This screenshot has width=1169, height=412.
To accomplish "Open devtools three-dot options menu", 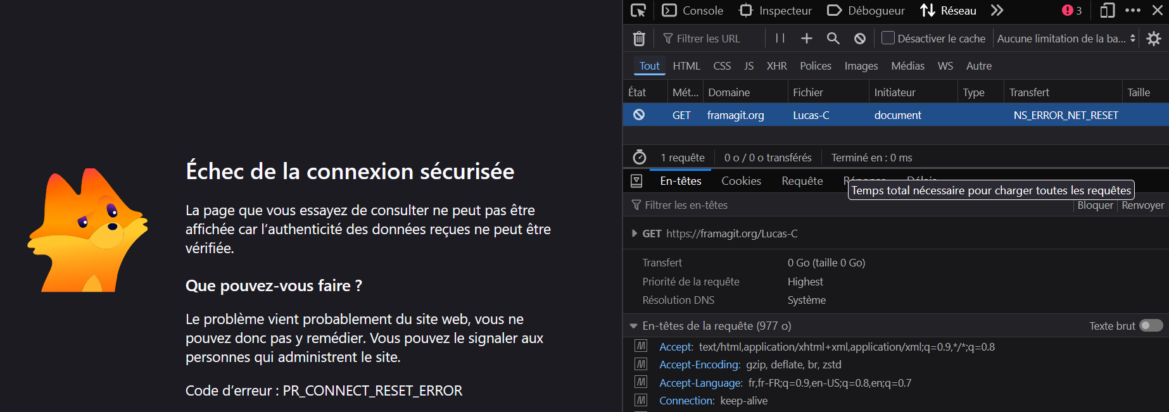I will 1133,11.
